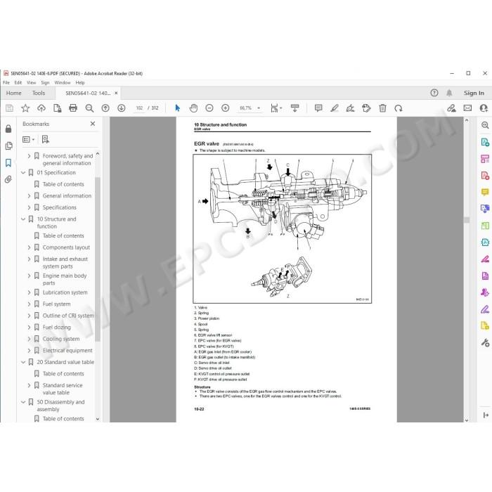Open the zoom percentage dropdown
The height and width of the screenshot is (492, 492).
pyautogui.click(x=259, y=108)
